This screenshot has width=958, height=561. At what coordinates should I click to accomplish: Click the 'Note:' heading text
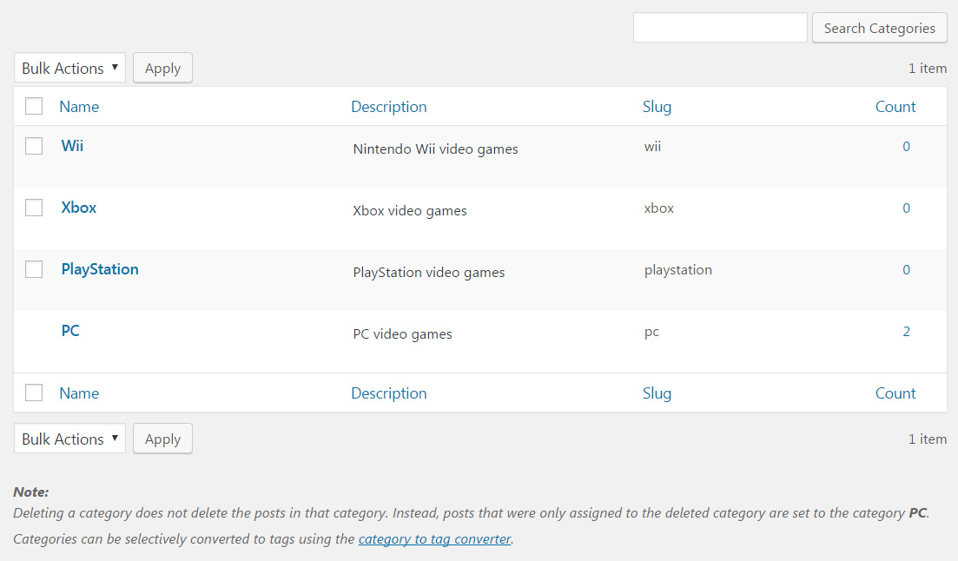point(31,492)
